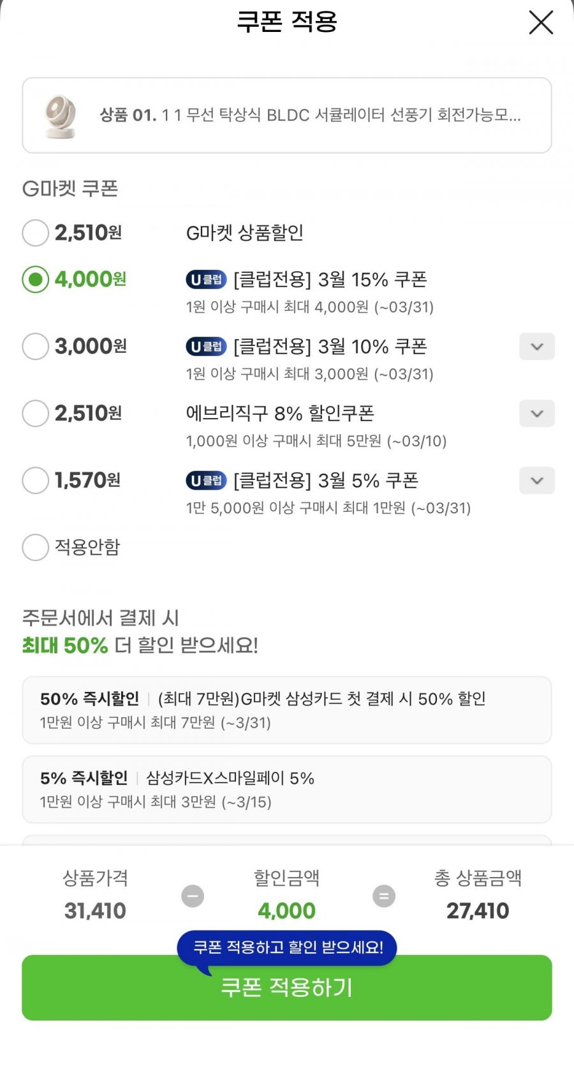Click the 쿠폰 적용하고 할인 받으세요 tooltip bubble
The height and width of the screenshot is (1078, 574).
pos(287,947)
